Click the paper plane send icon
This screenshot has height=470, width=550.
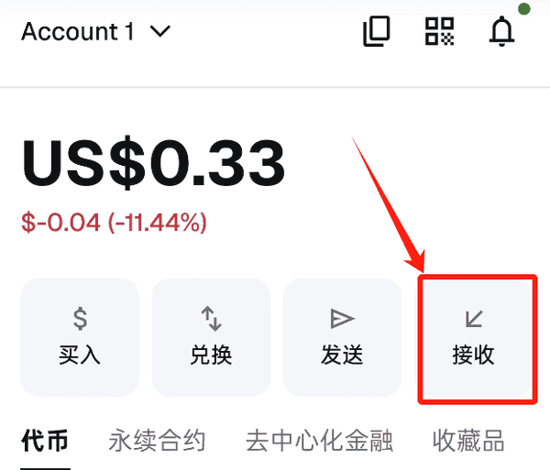point(342,318)
